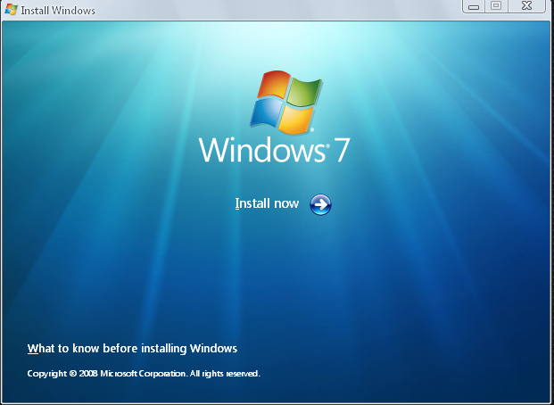Select the Install now text label
This screenshot has height=405, width=554.
coord(267,203)
